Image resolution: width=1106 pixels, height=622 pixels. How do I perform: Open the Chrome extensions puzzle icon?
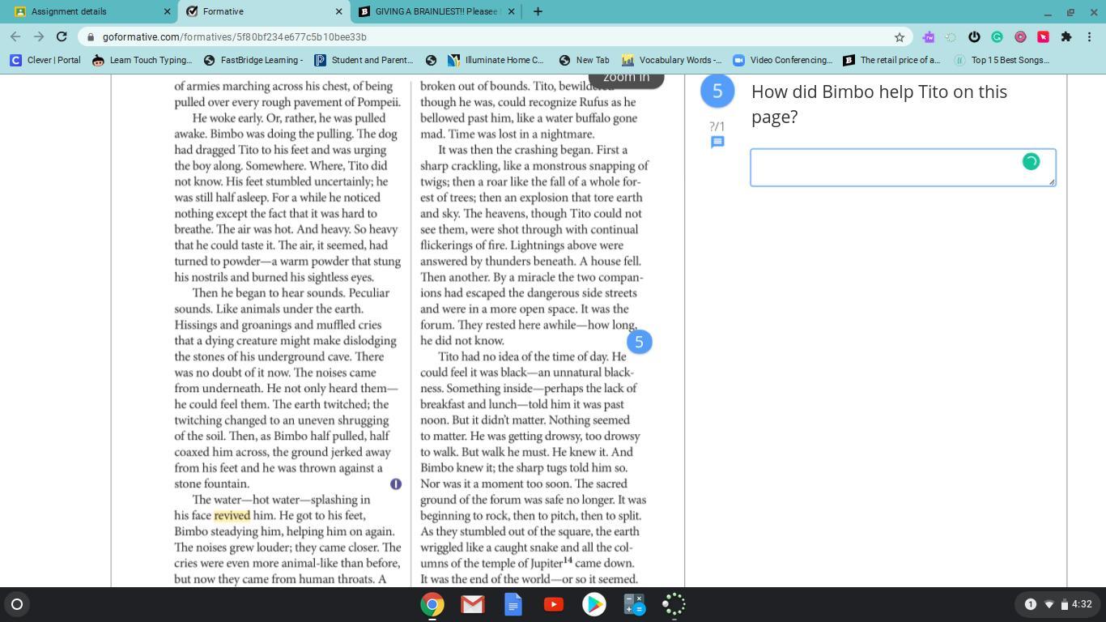1066,37
